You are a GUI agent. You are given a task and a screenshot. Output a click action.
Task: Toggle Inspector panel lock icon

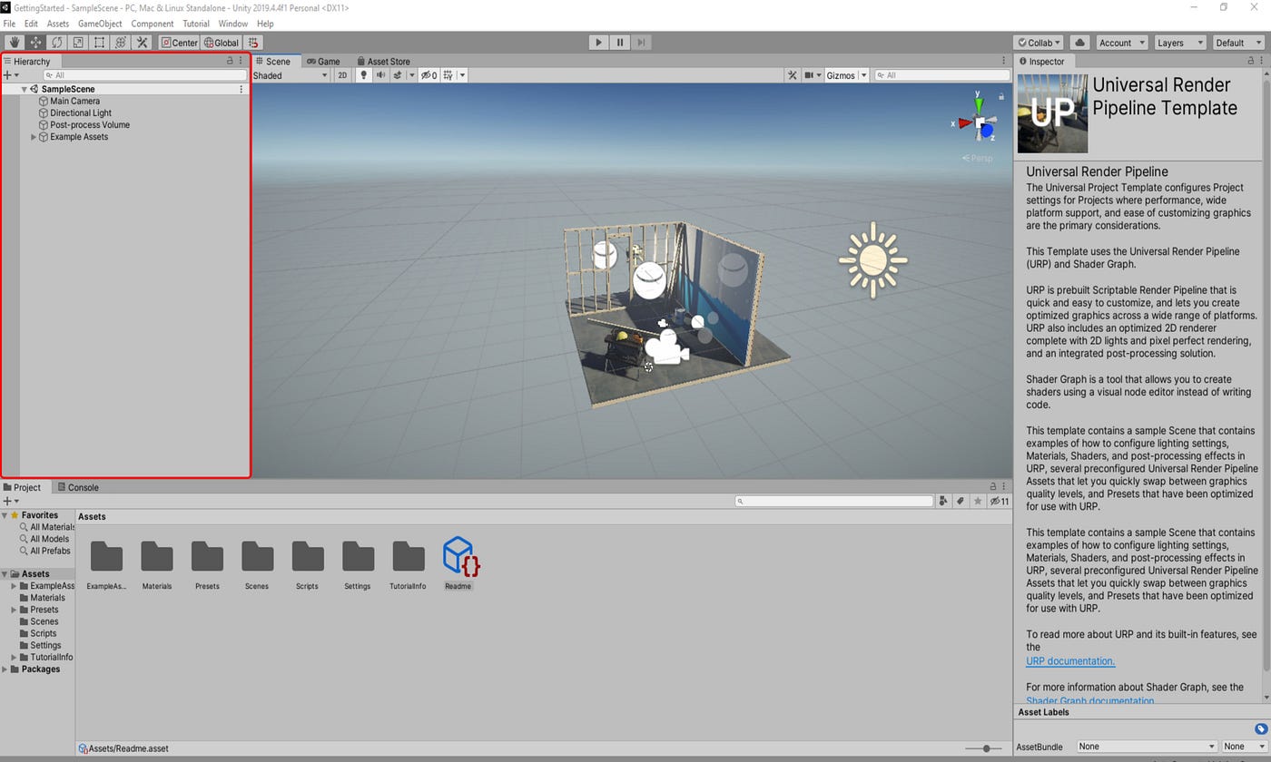point(1251,61)
